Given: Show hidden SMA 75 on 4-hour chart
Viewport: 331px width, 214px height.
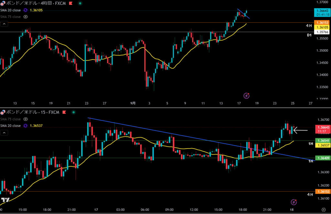Looking at the screenshot, I should coord(26,17).
